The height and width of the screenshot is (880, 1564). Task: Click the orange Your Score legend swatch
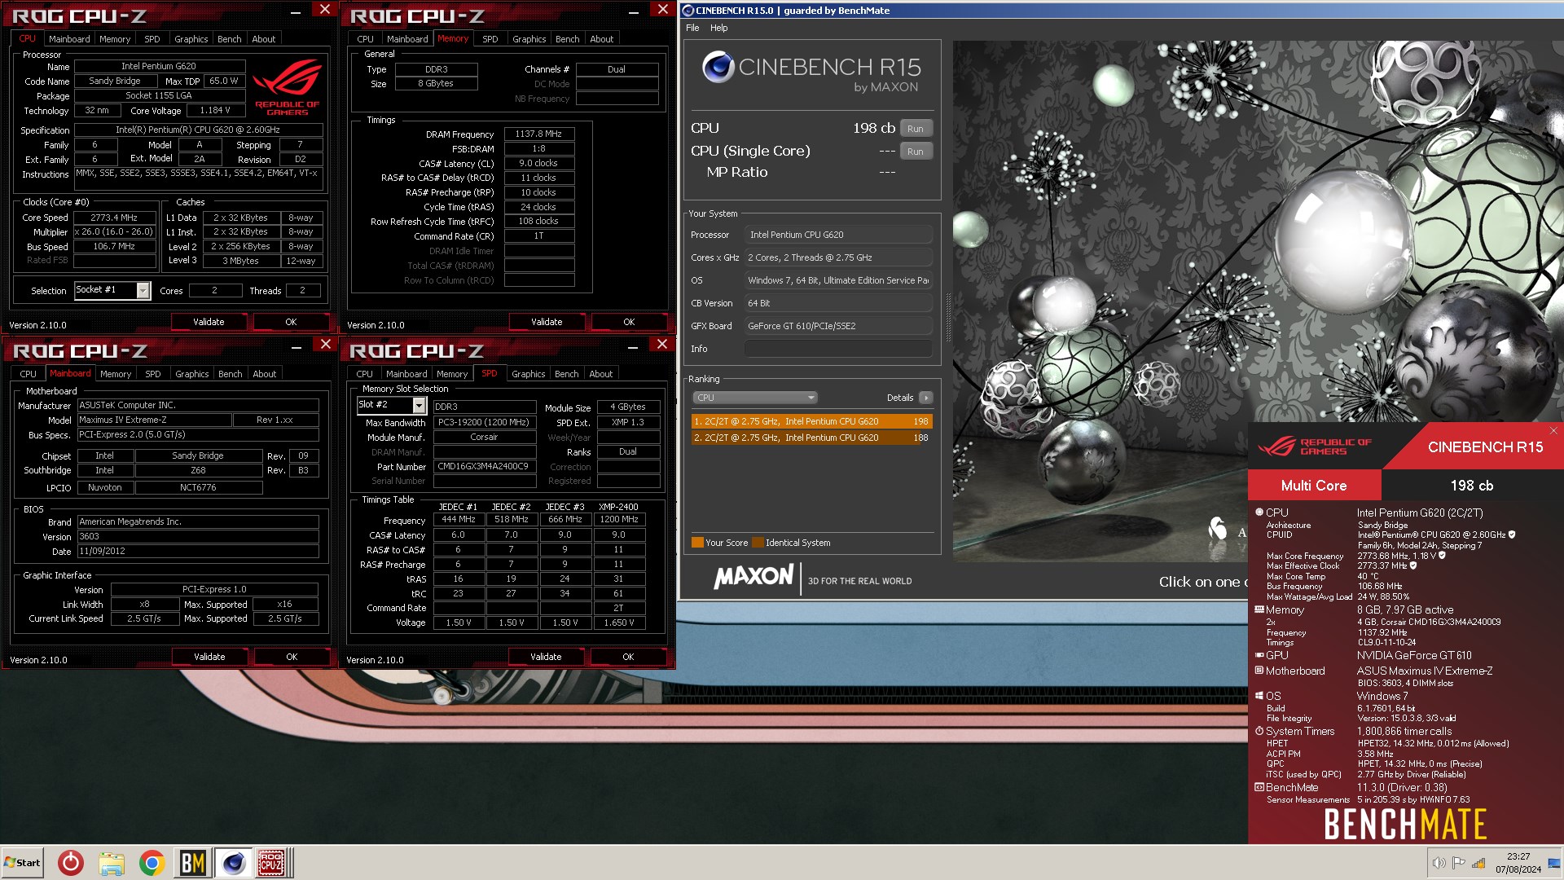click(697, 543)
